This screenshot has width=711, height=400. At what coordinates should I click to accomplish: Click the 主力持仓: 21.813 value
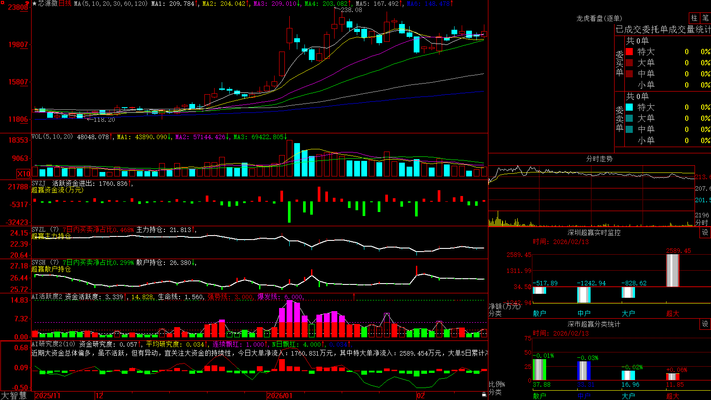click(x=164, y=230)
